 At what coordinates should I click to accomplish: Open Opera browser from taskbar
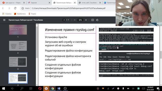[40, 88]
